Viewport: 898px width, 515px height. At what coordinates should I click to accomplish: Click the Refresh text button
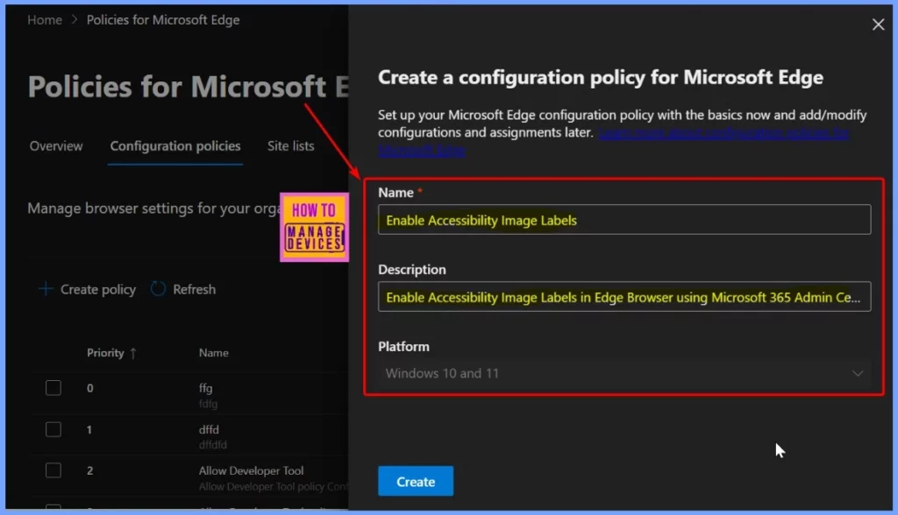pyautogui.click(x=194, y=289)
